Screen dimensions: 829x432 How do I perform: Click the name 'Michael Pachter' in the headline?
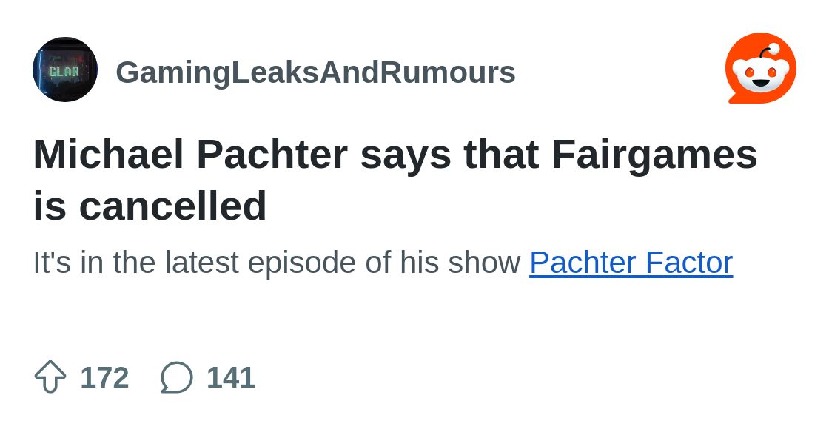[x=190, y=154]
